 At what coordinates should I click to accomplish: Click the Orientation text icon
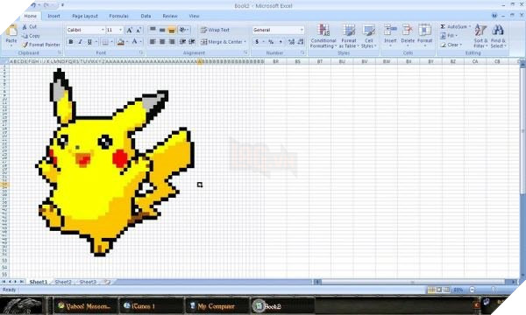(x=182, y=30)
